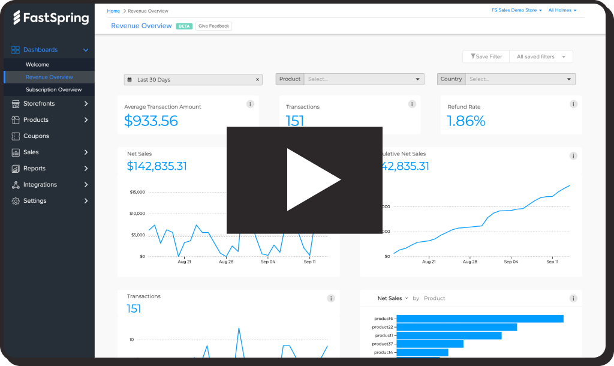Collapse the Dashboards section
This screenshot has height=366, width=614.
[x=86, y=49]
